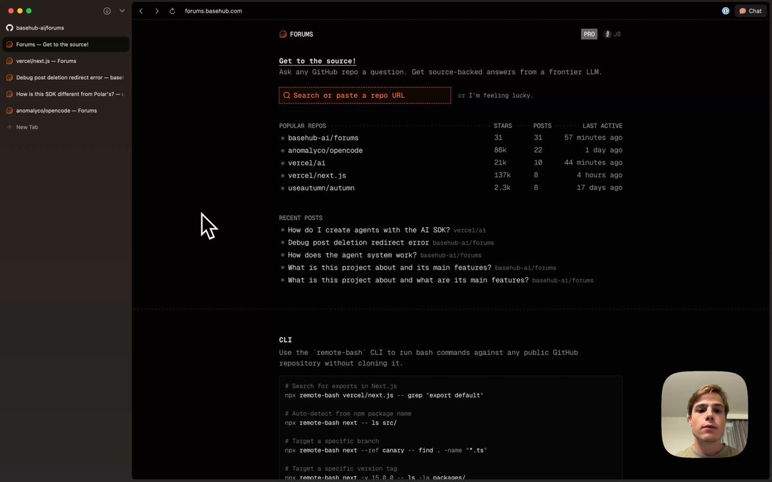Expand the sidebar chevron dropdown
772x482 pixels.
coord(122,11)
